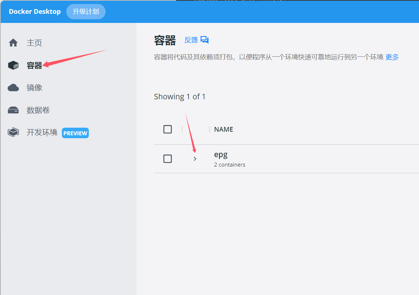Open 数据卷 in the sidebar

[x=38, y=110]
